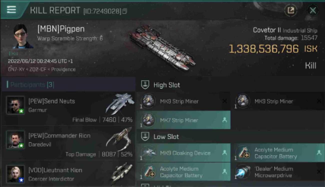
Task: Open Commander Rion pilot portrait
Action: point(15,140)
